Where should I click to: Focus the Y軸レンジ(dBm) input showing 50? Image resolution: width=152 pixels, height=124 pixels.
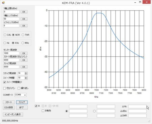pos(11,19)
